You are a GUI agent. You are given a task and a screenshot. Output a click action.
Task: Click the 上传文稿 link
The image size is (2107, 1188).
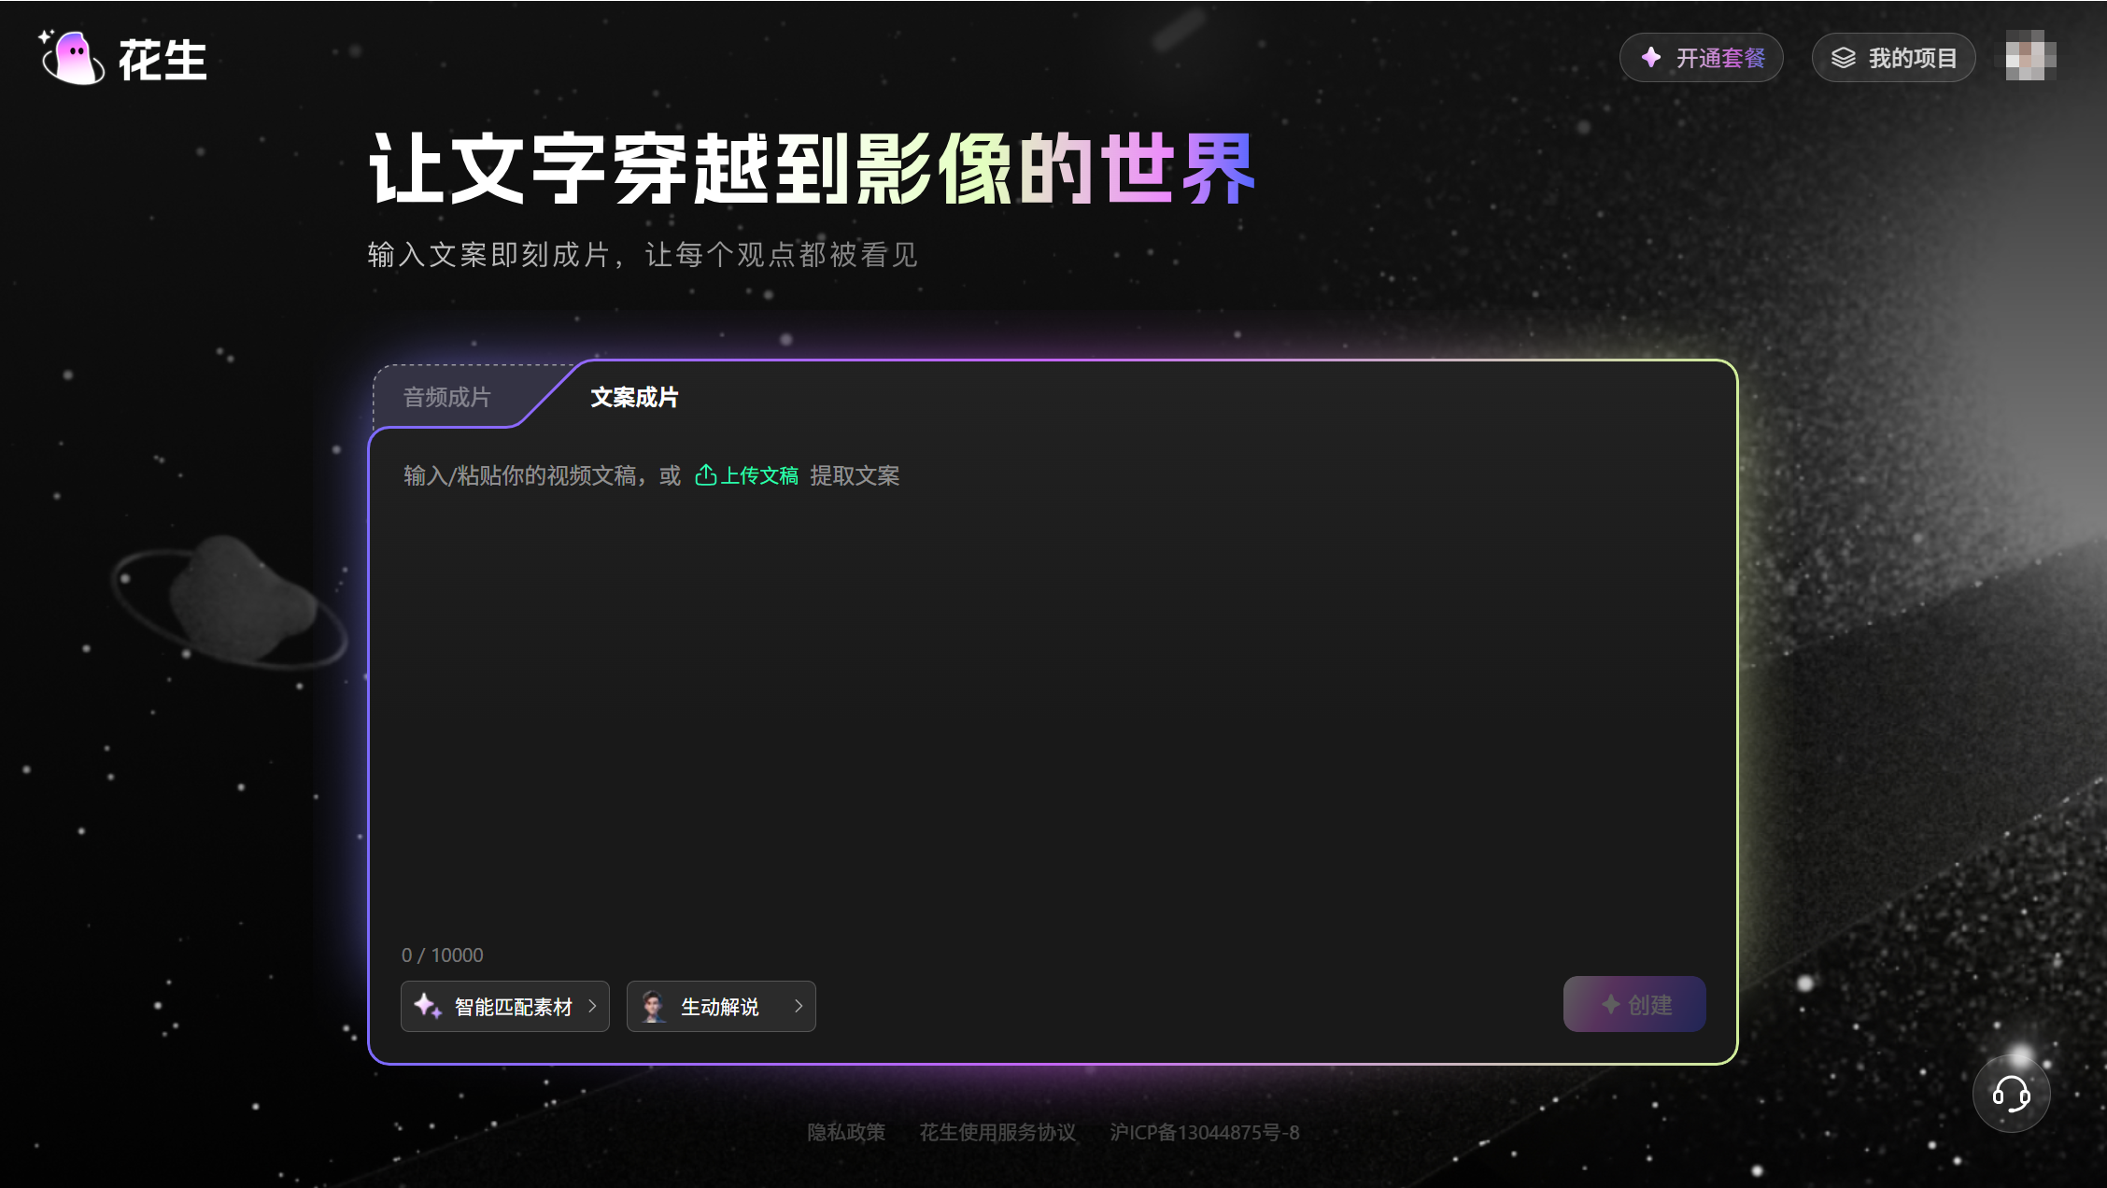pos(759,475)
